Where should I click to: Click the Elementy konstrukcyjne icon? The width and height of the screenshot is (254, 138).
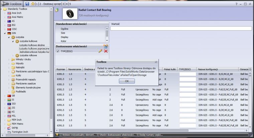13,87
